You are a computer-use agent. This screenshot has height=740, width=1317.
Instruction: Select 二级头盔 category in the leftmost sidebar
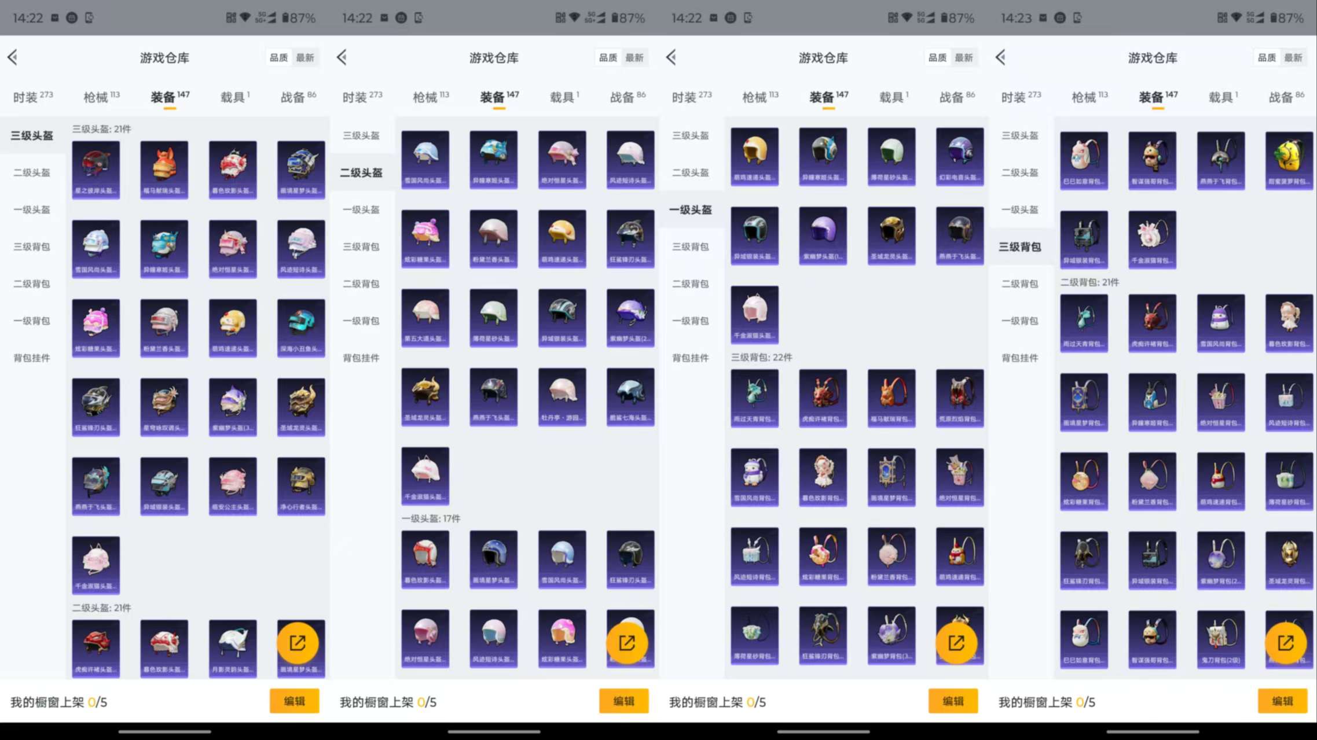click(32, 172)
